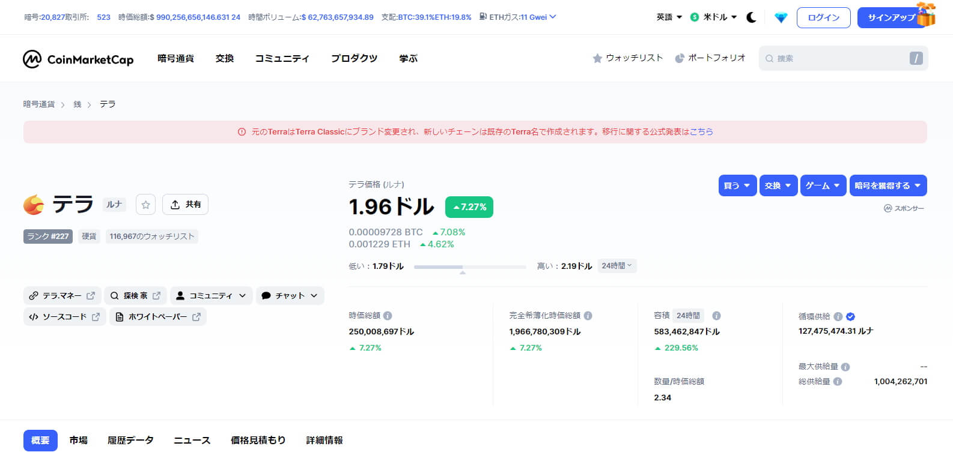Expand the チャット dropdown
Image resolution: width=953 pixels, height=461 pixels.
pyautogui.click(x=290, y=295)
